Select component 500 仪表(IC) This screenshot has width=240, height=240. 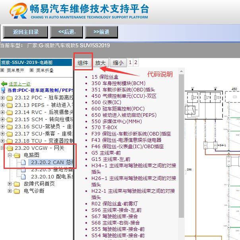pyautogui.click(x=106, y=103)
